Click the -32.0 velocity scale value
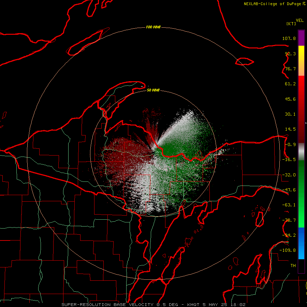The height and width of the screenshot is (307, 307). click(289, 175)
